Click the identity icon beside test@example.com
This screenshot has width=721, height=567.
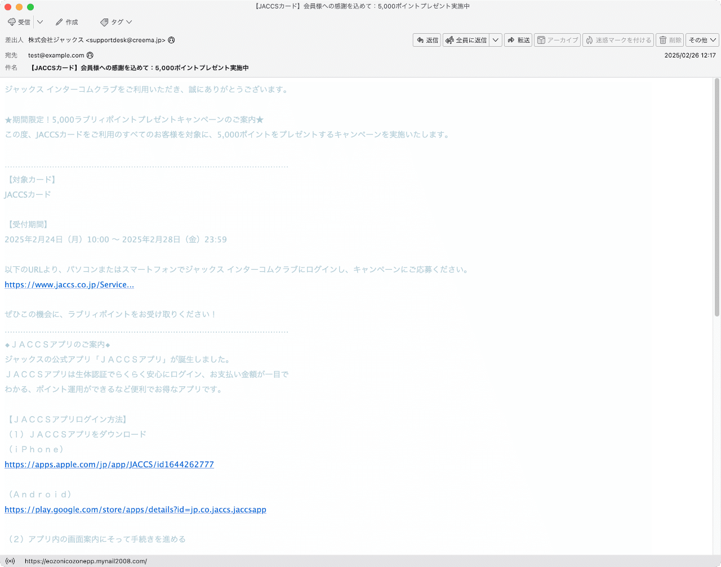(90, 55)
